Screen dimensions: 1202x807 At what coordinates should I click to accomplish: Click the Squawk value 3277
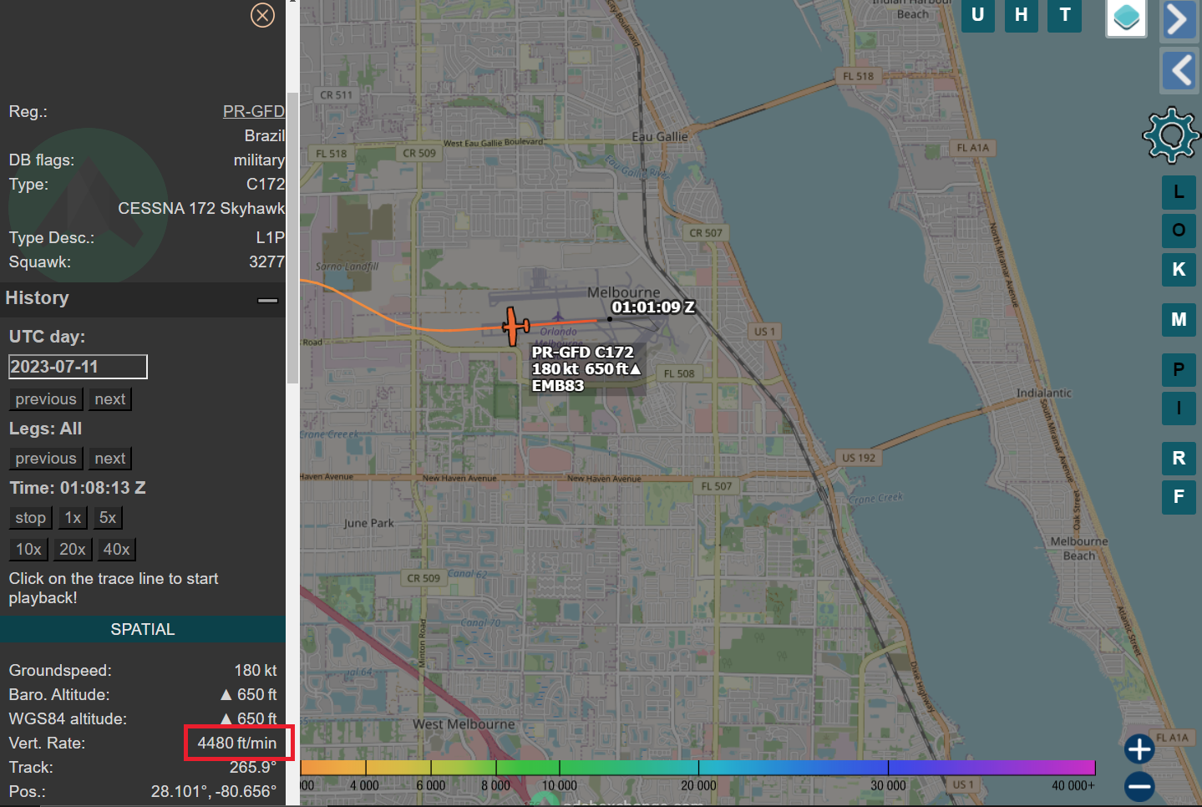pyautogui.click(x=266, y=262)
